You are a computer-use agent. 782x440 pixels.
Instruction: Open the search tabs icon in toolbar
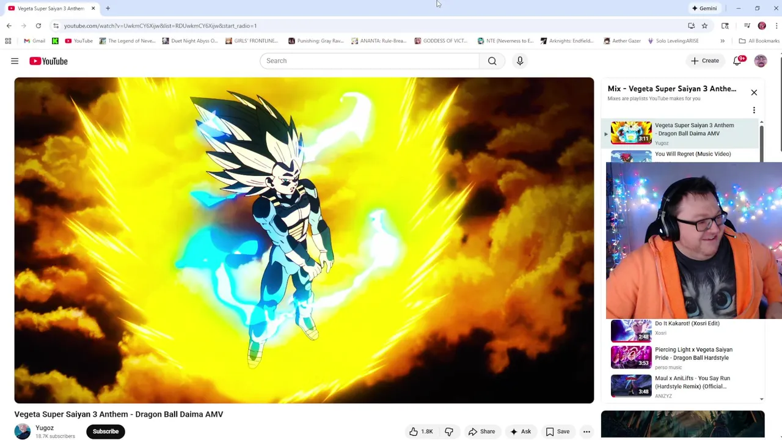725,26
